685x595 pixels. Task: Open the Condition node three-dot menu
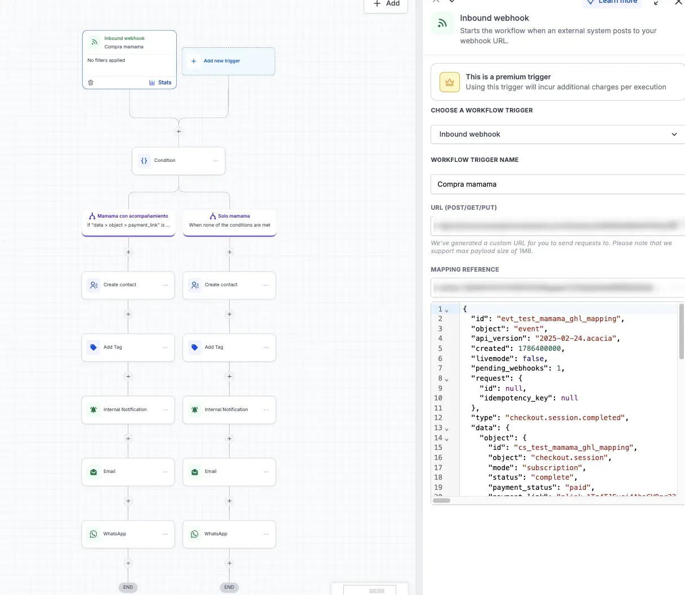(216, 161)
